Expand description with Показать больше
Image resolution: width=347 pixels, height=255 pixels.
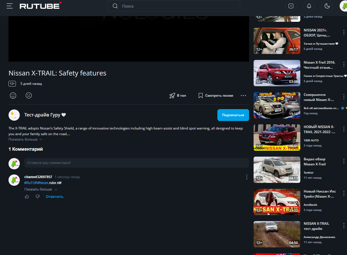[25, 139]
